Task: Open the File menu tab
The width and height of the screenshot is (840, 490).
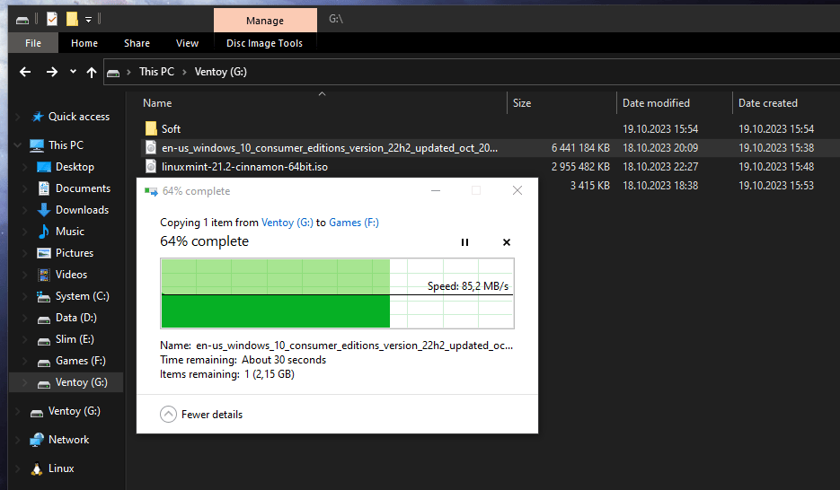Action: (x=33, y=43)
